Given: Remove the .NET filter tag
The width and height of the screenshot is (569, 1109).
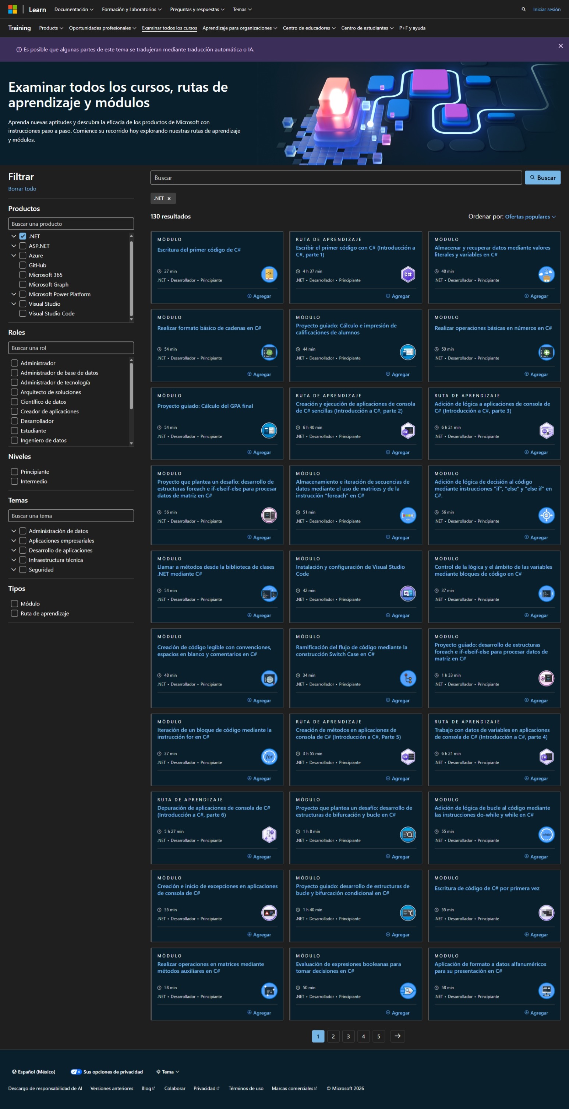Looking at the screenshot, I should (169, 199).
